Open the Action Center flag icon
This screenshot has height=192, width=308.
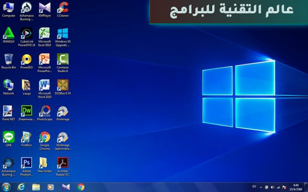284,187
